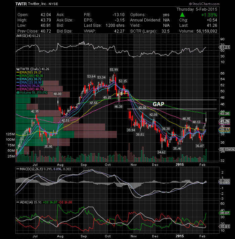
Task: Click the Chg value +0.54
Action: click(x=212, y=20)
